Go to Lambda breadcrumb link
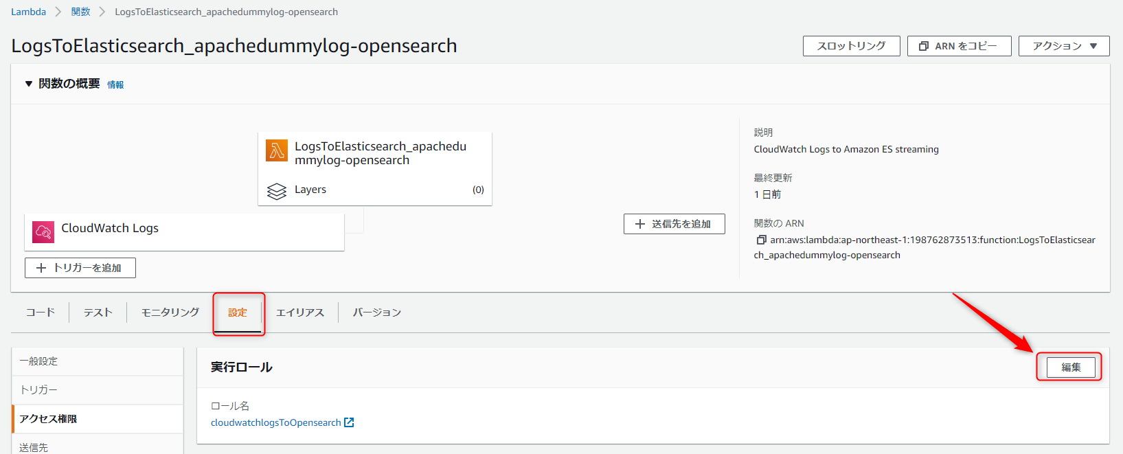 [28, 12]
